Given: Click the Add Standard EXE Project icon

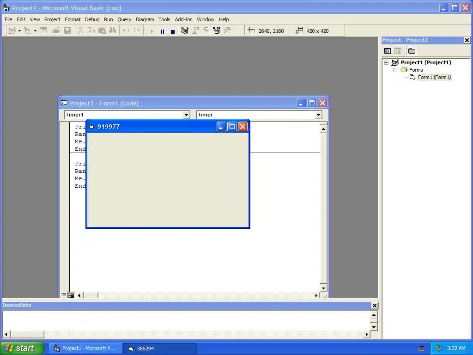Looking at the screenshot, I should click(x=12, y=31).
